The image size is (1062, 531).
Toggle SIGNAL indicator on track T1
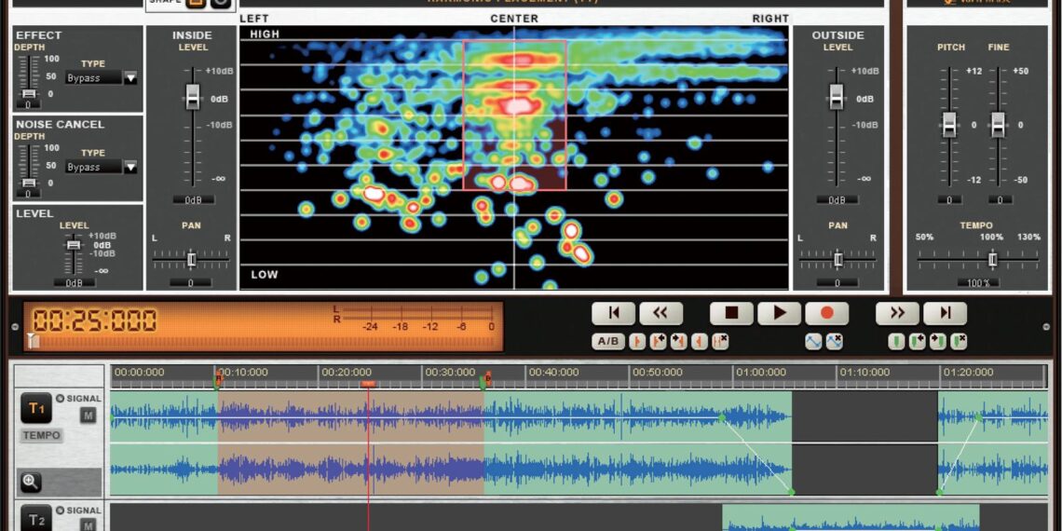pyautogui.click(x=60, y=399)
